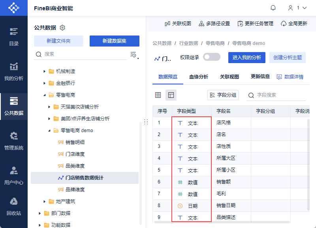The height and width of the screenshot is (228, 316).
Task: Open the user account dropdown
Action: [298, 8]
